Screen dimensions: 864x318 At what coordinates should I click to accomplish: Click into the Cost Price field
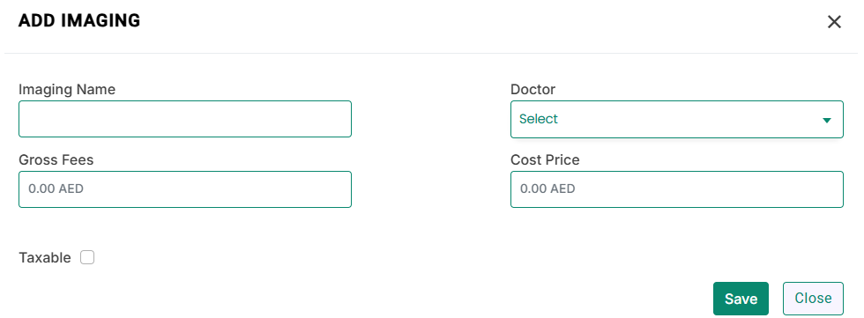point(677,189)
